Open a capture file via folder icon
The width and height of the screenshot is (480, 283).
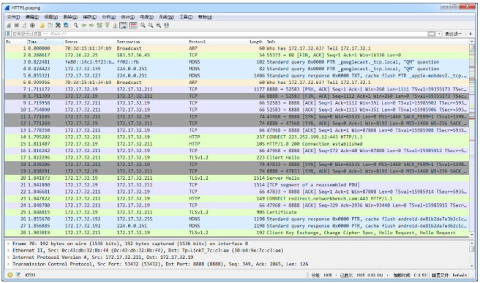42,26
